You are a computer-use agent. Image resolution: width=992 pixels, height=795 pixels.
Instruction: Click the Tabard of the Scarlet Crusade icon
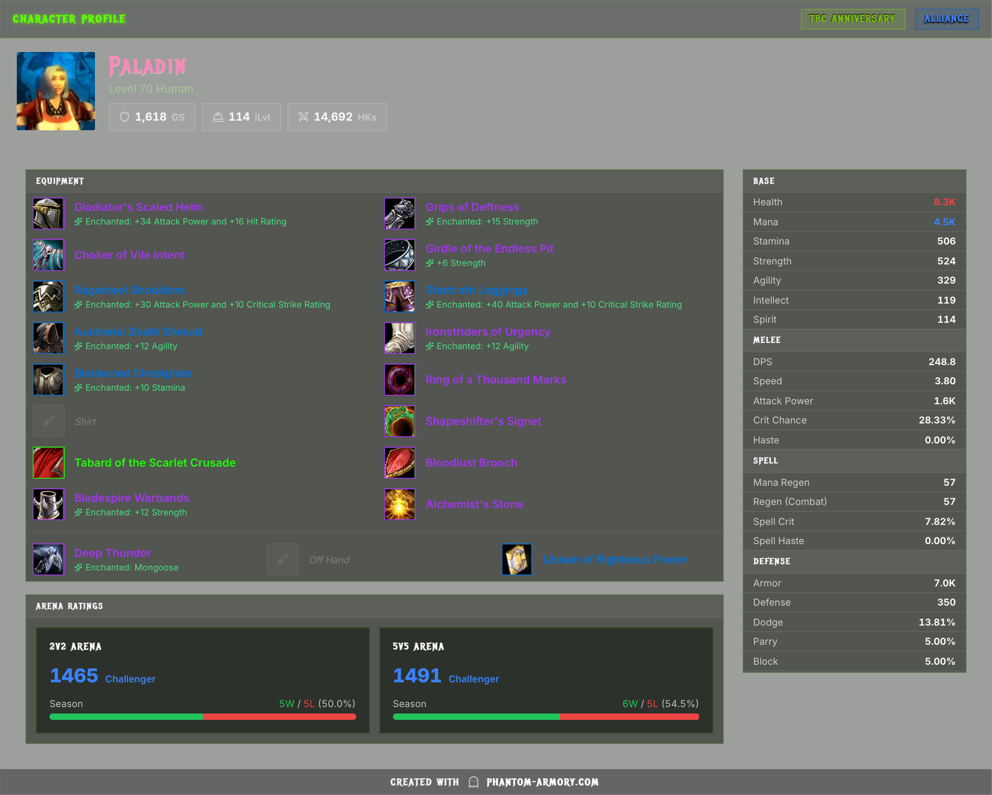click(48, 463)
